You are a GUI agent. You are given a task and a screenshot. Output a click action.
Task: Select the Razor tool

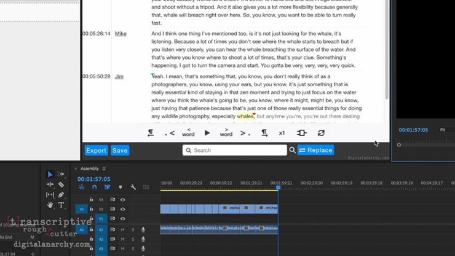click(61, 185)
